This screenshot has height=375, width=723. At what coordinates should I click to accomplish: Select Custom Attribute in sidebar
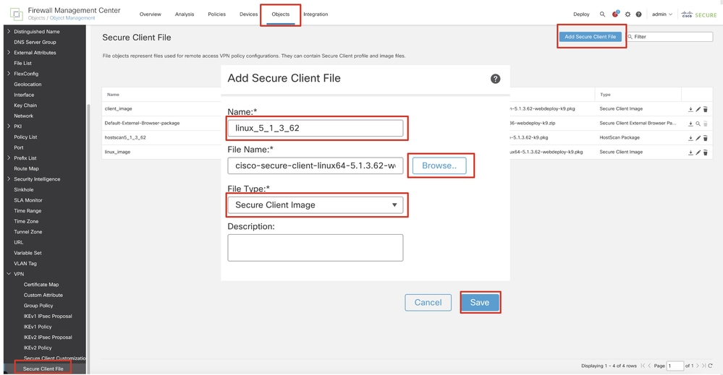coord(43,295)
